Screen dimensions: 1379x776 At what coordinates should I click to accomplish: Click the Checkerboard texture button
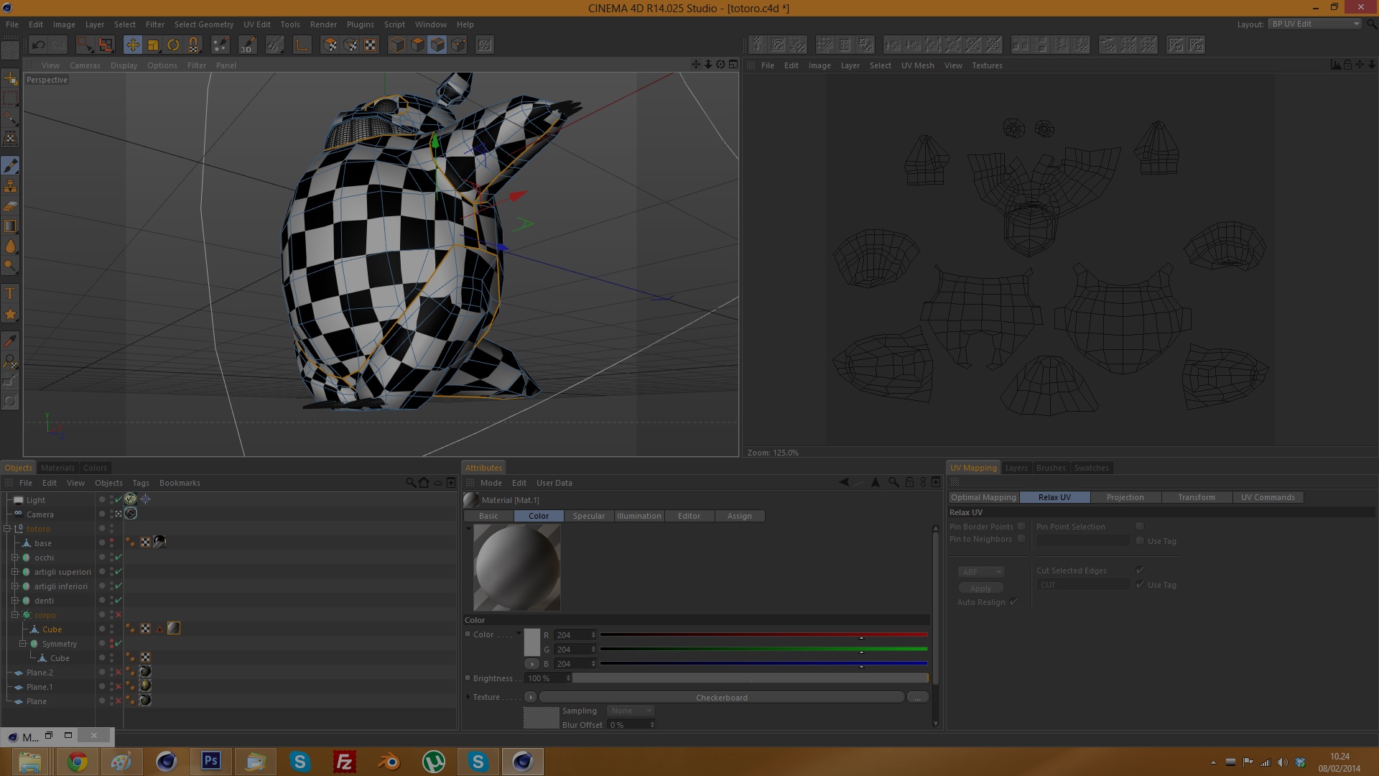click(721, 698)
